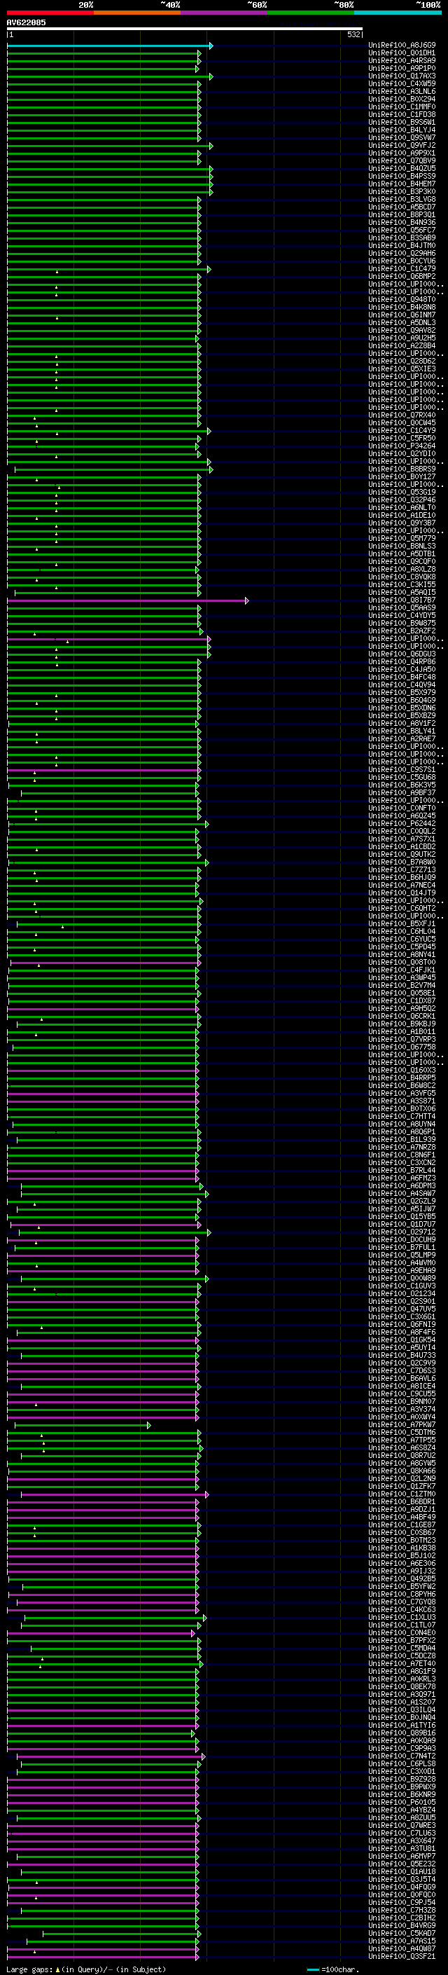Select hit label UniRef100_B9Z928

402,1780
